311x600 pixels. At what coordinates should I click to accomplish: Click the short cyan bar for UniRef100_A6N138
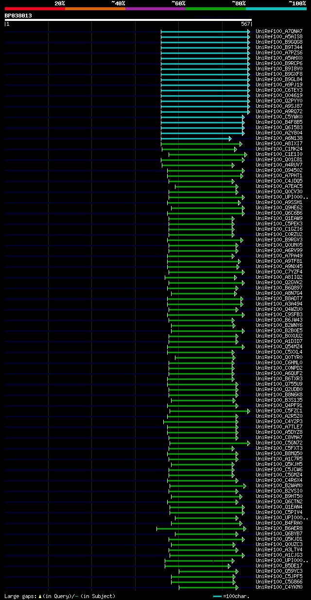[196, 138]
